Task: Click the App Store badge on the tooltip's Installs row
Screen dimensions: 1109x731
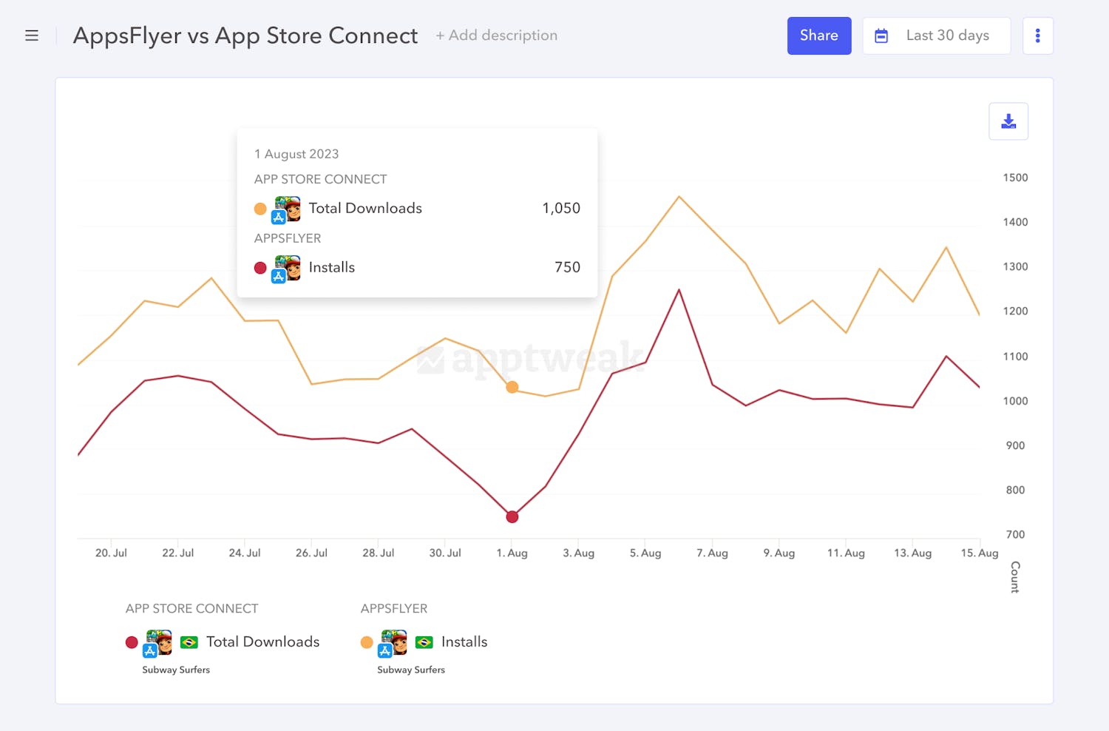Action: pos(279,275)
